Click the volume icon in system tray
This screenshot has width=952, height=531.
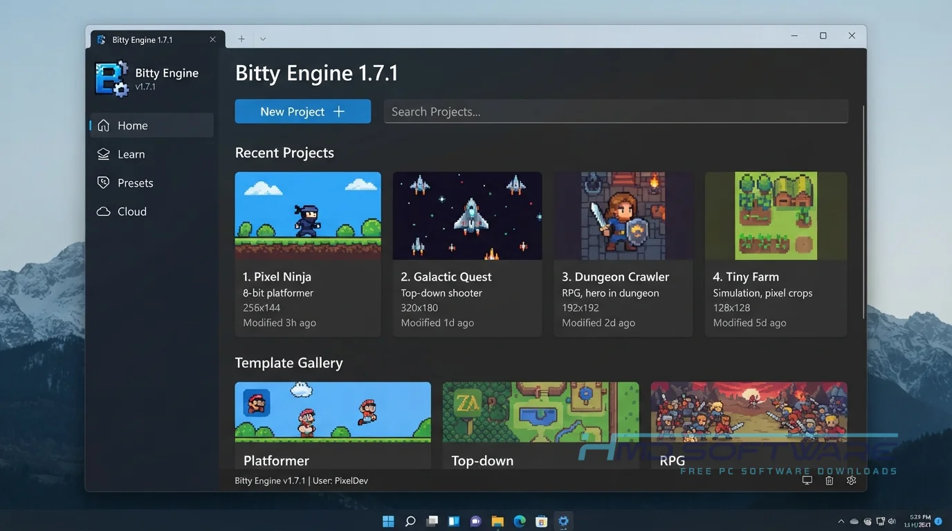[x=892, y=521]
